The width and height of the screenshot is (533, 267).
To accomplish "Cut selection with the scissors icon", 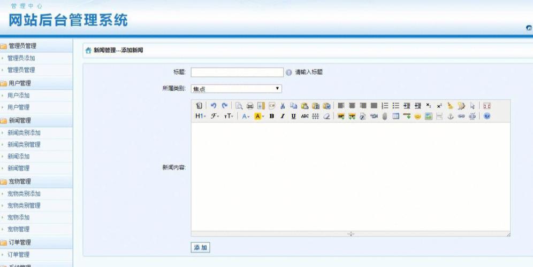I will (283, 106).
